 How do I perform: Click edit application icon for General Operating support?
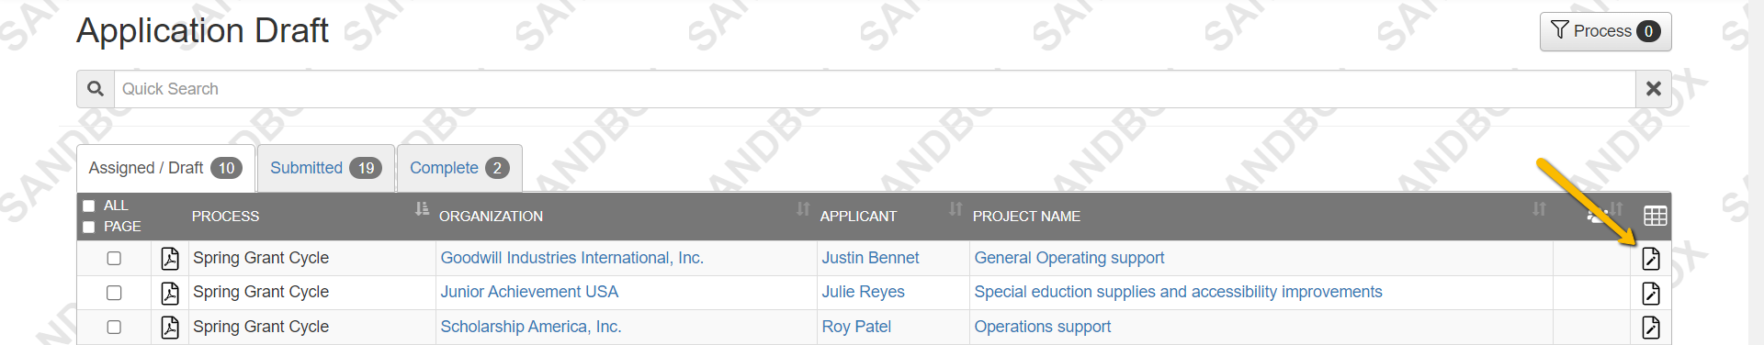(1651, 259)
